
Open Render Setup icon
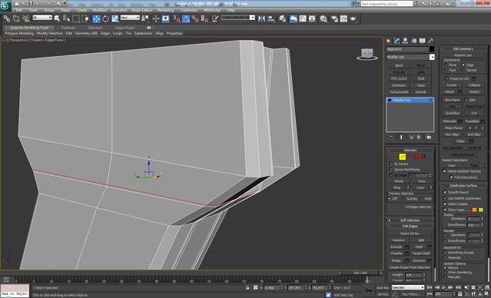334,18
